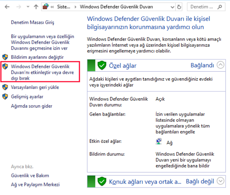Viewport: 230px width, 195px height.
Task: Click the green checkmark shield for Özel ağlar
Action: pyautogui.click(x=102, y=65)
